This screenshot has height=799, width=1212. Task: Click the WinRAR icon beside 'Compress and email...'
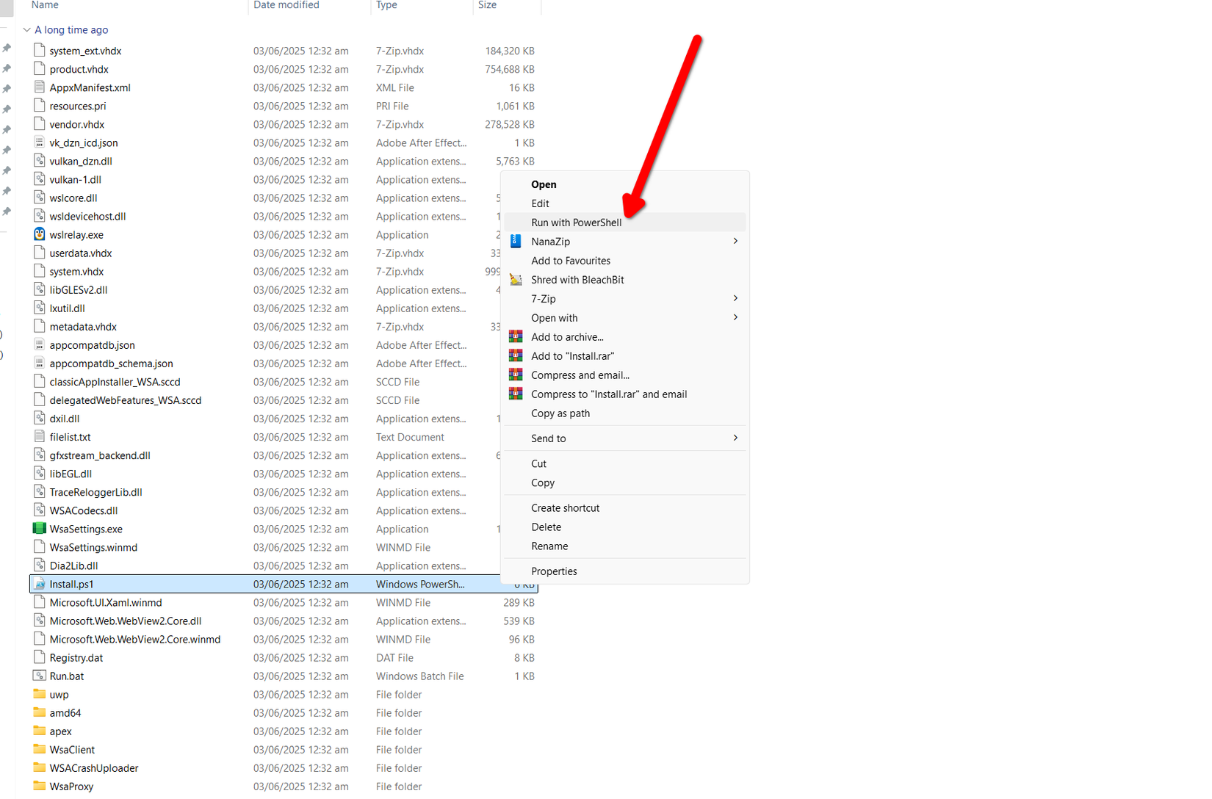coord(515,375)
